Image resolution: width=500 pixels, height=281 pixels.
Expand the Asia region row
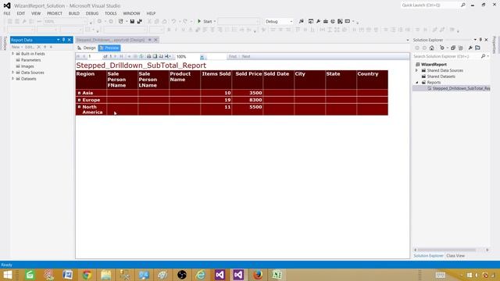click(79, 93)
